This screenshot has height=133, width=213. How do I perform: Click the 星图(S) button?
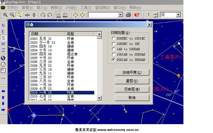pyautogui.click(x=132, y=81)
